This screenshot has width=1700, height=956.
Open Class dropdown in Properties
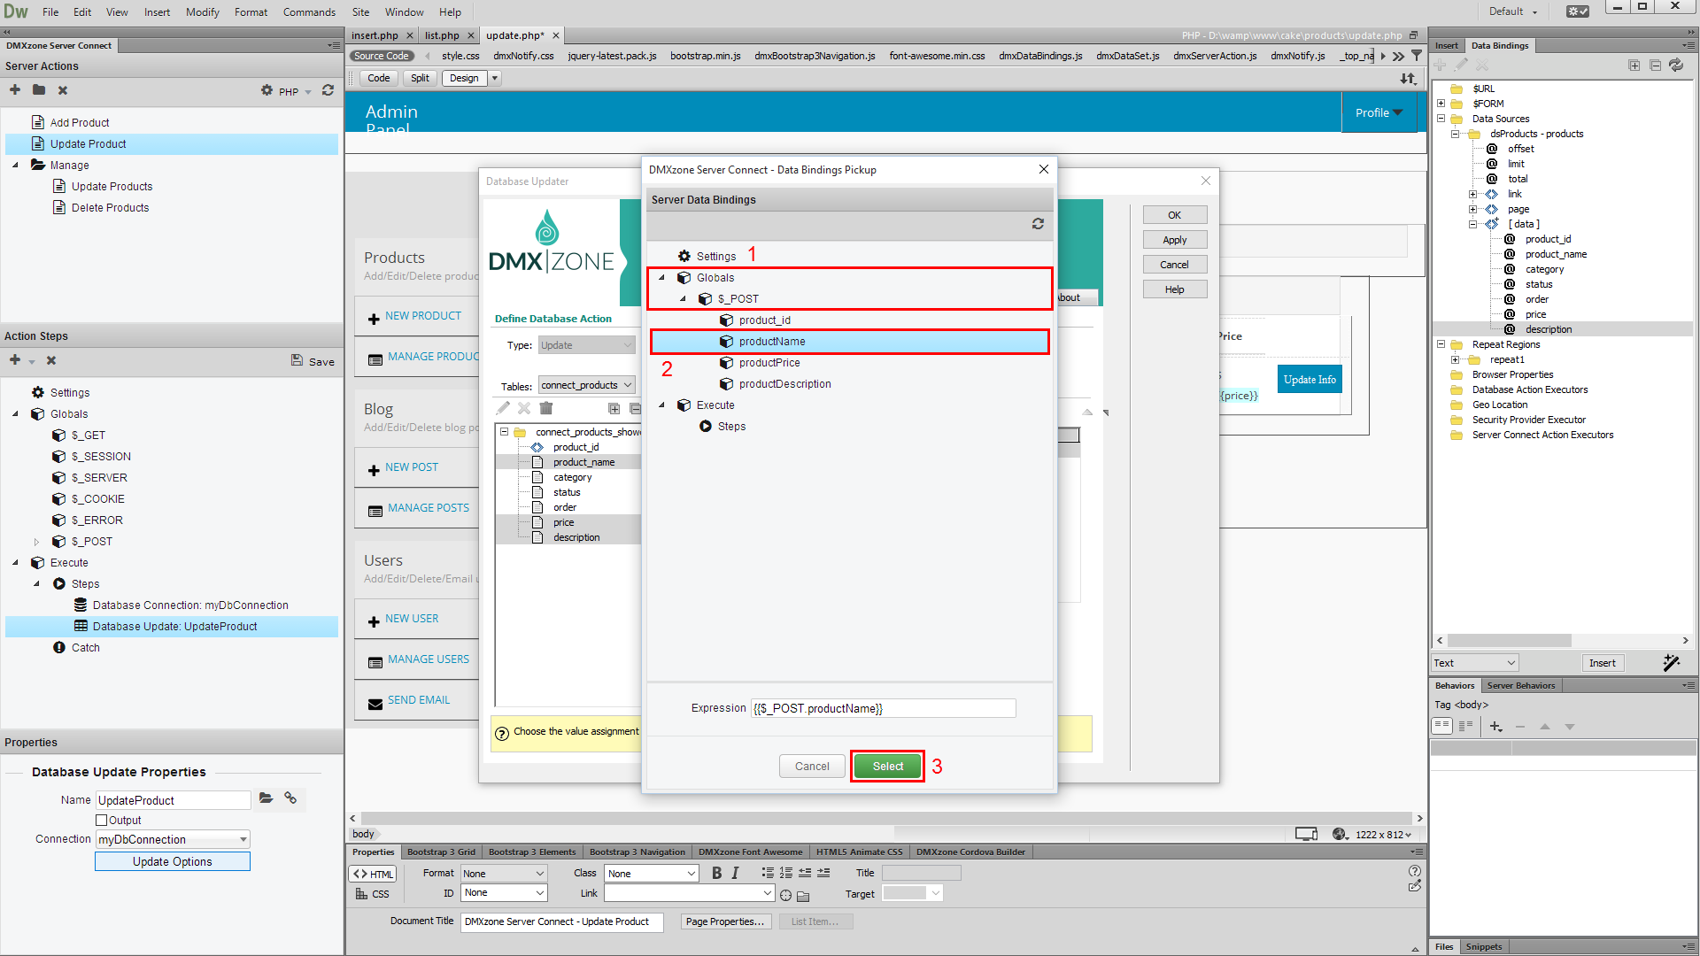(x=652, y=874)
